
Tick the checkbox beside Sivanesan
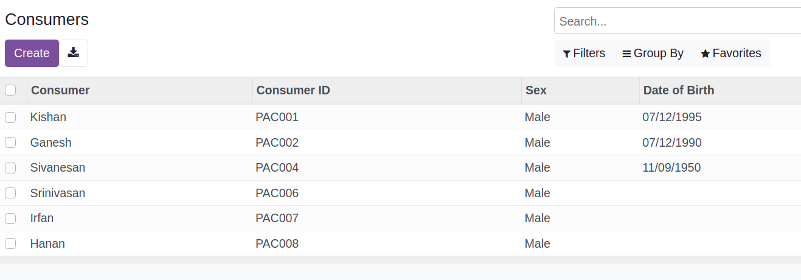10,167
